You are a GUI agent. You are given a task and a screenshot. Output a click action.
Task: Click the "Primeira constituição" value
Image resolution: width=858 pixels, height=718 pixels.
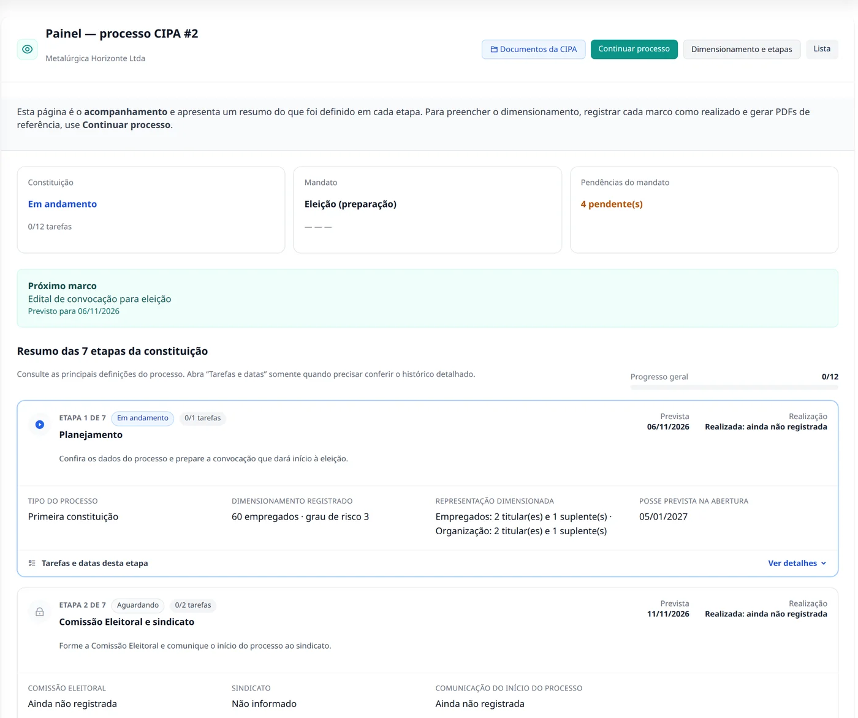pyautogui.click(x=73, y=517)
